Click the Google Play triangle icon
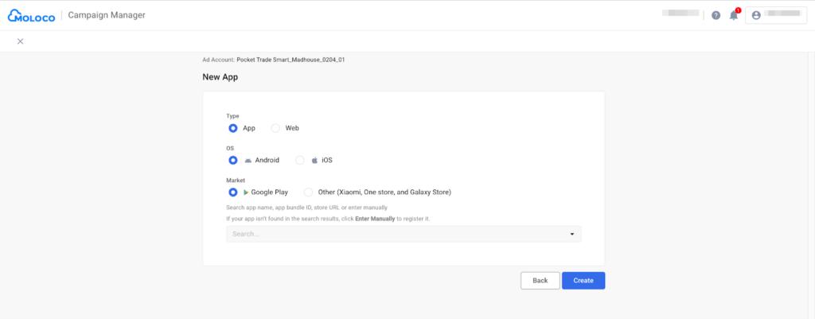The height and width of the screenshot is (319, 815). click(247, 192)
